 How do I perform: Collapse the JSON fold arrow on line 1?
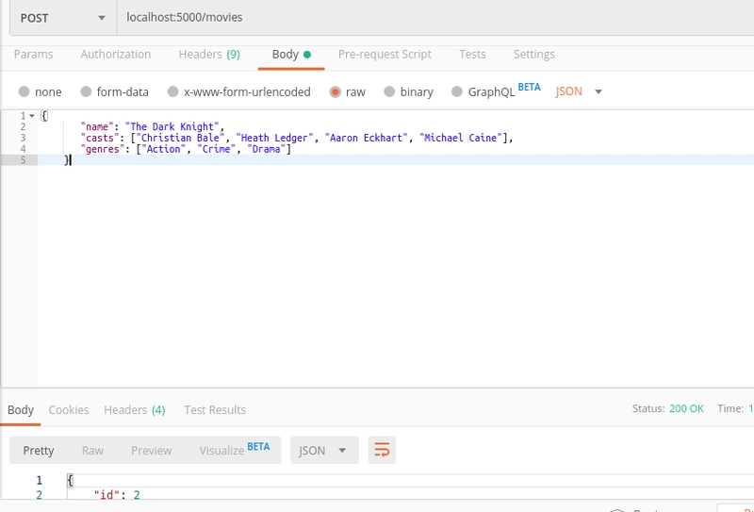(32, 116)
